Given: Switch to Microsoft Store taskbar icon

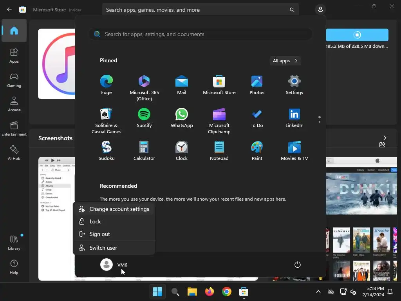Looking at the screenshot, I should [x=244, y=292].
